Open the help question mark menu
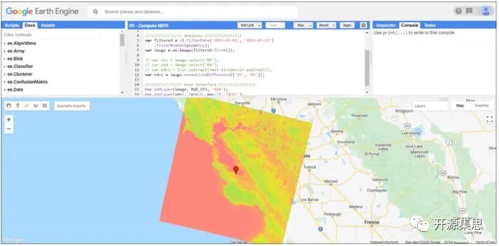Viewport: 499px width, 246px height. tap(458, 11)
